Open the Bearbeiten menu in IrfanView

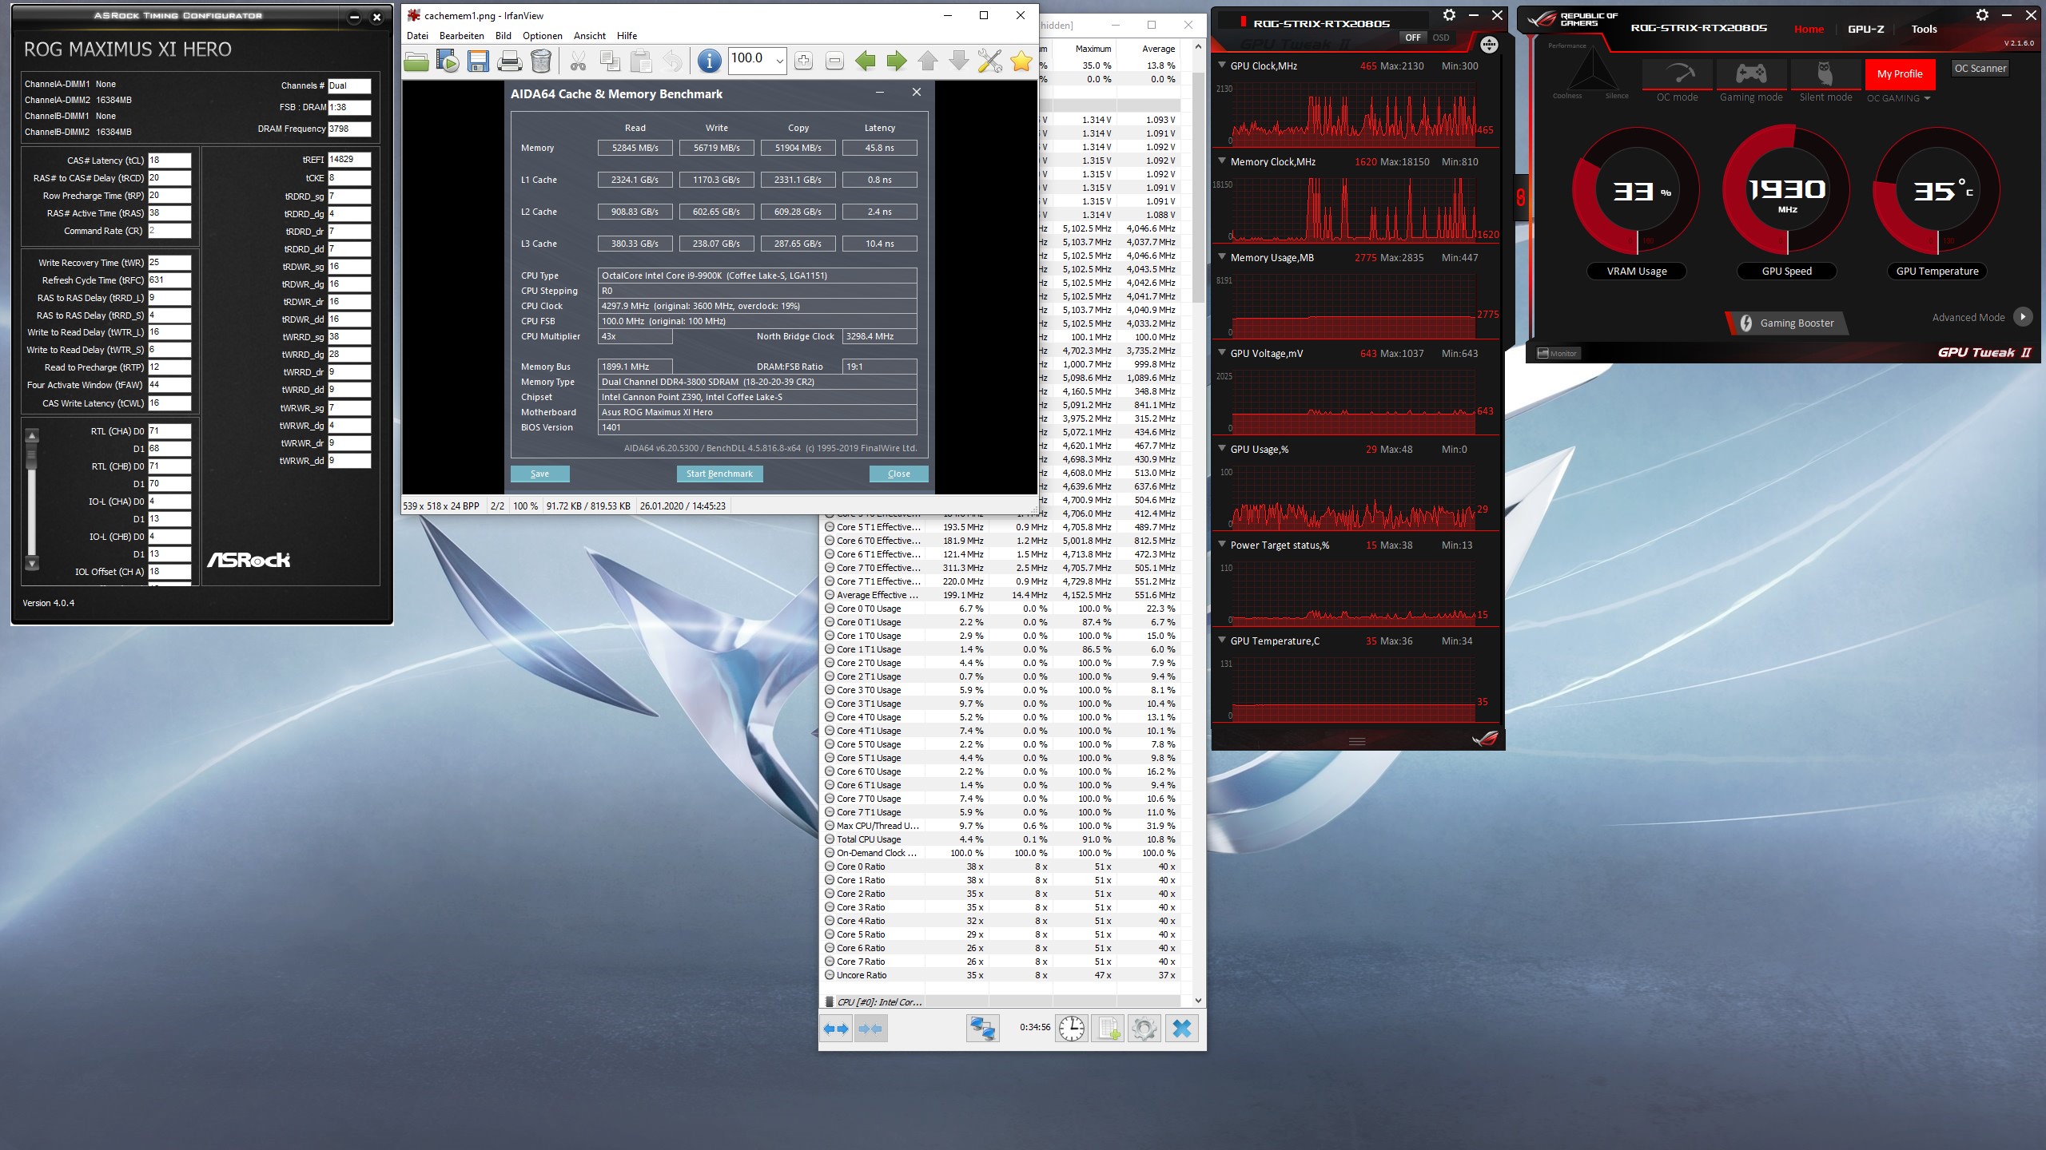click(x=461, y=36)
